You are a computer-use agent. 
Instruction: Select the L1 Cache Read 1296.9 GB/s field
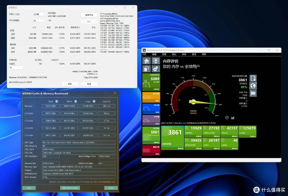point(51,121)
